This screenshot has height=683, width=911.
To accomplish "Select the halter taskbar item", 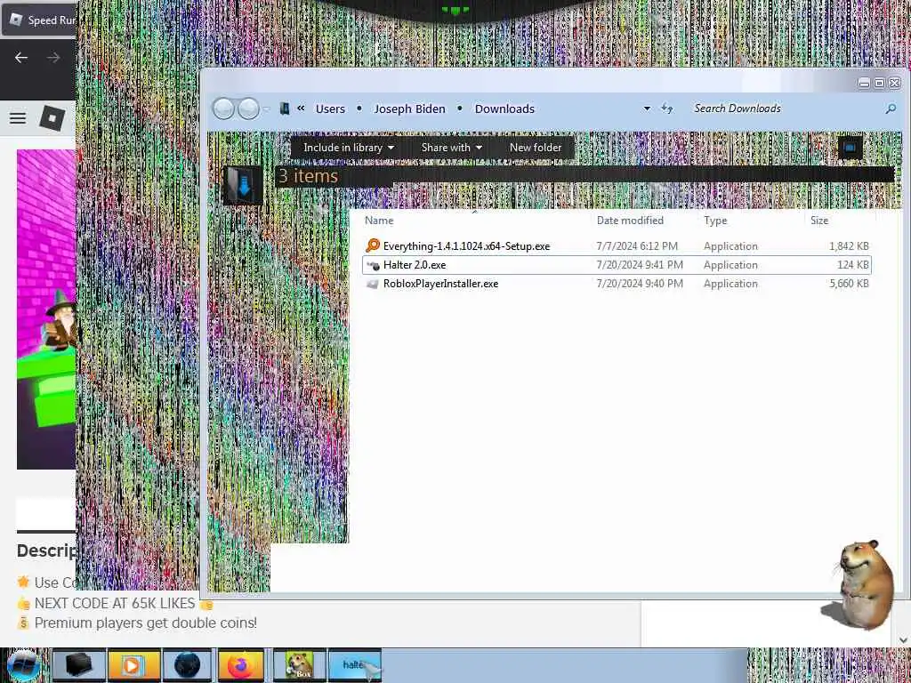I will 354,665.
